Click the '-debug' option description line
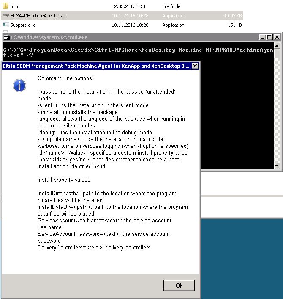 tap(95, 132)
